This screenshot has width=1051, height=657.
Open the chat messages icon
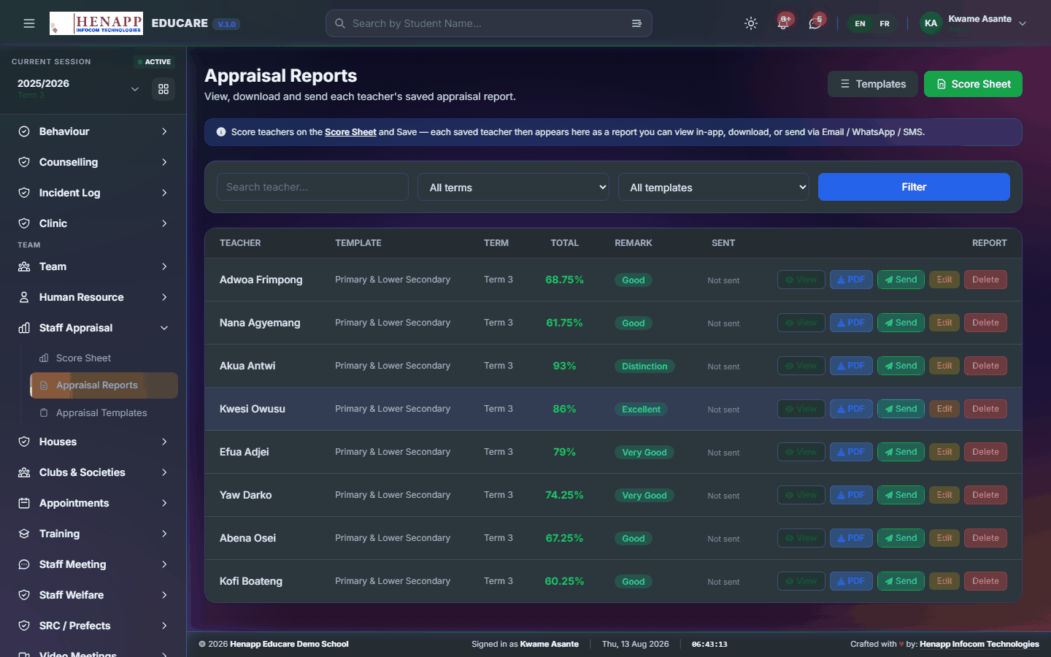pyautogui.click(x=815, y=23)
